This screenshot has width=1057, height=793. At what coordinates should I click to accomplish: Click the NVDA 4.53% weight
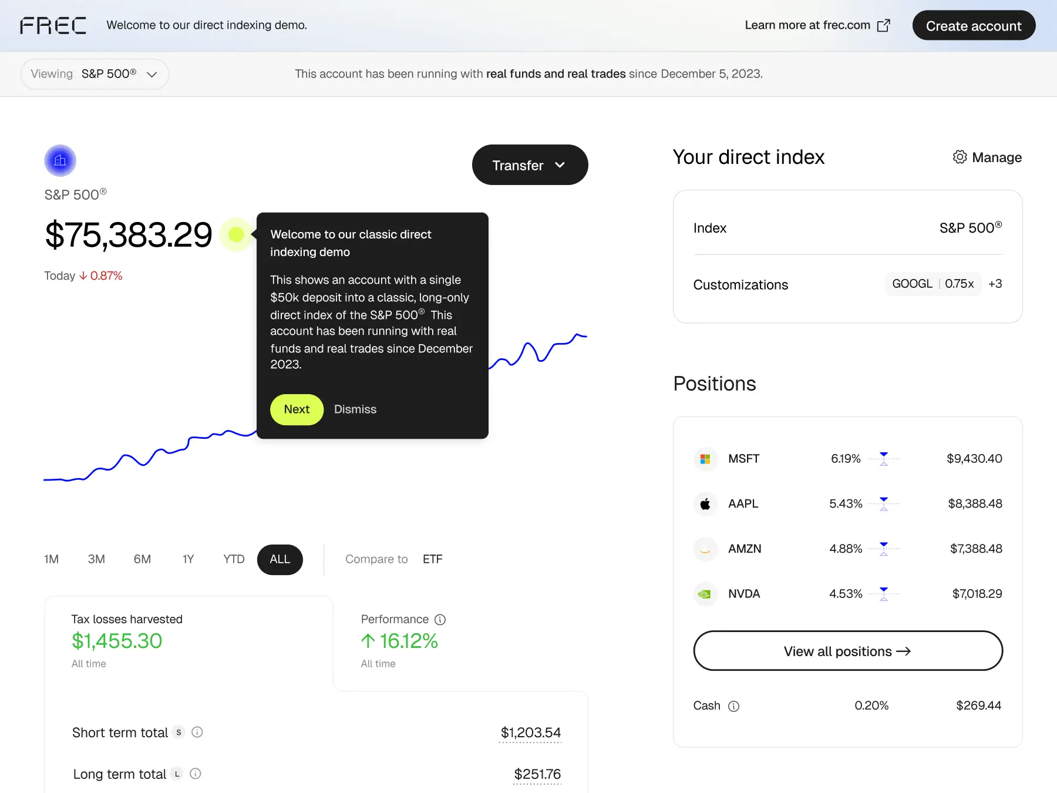point(846,594)
